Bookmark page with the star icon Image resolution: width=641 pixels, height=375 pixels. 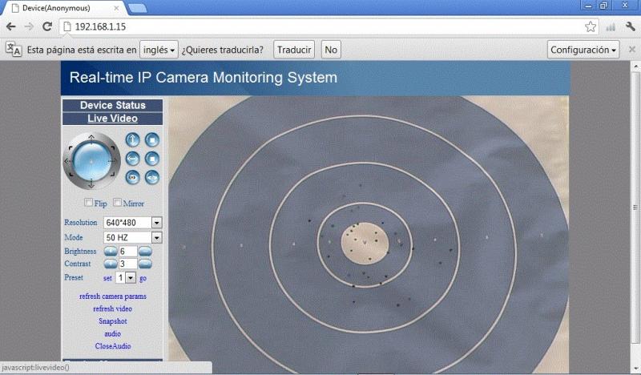pos(591,26)
